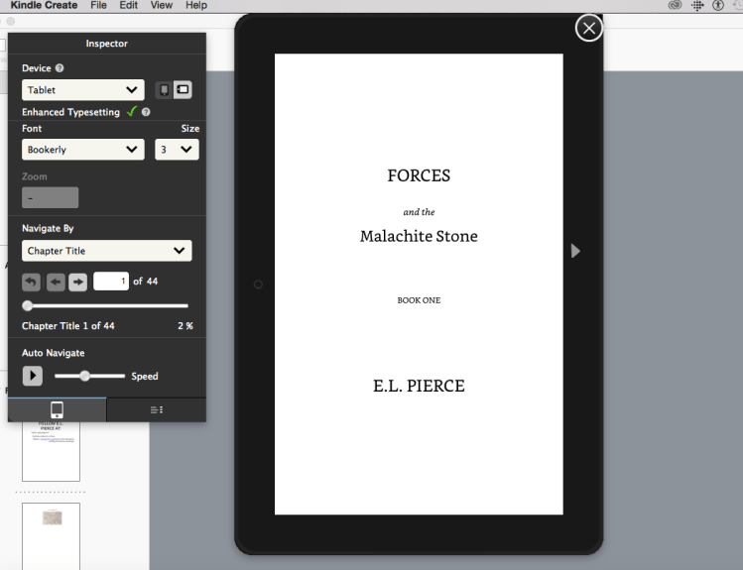Switch to portrait orientation
743x570 pixels.
(165, 89)
